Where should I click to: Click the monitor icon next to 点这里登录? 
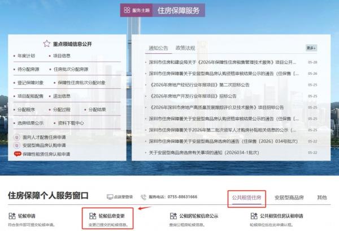(110, 197)
